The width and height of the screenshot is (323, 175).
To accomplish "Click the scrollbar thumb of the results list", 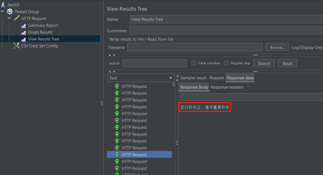I will point(174,84).
